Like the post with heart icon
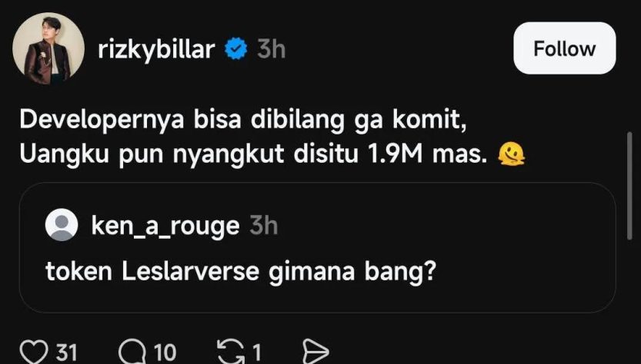 pos(34,352)
